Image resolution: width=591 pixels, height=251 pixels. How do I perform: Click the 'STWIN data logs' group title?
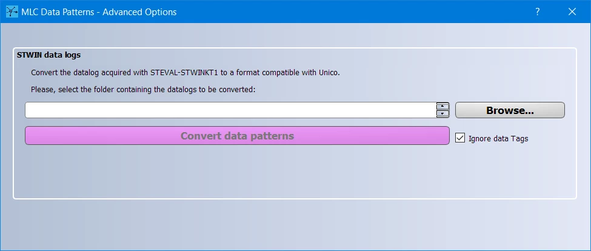pyautogui.click(x=48, y=55)
